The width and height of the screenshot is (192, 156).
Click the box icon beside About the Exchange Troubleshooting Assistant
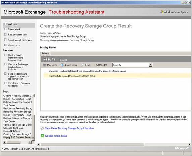[5, 64]
